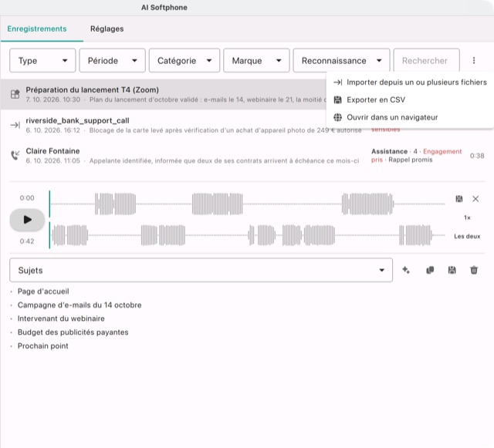Click the import arrow icon in the menu
The width and height of the screenshot is (494, 448).
click(338, 83)
